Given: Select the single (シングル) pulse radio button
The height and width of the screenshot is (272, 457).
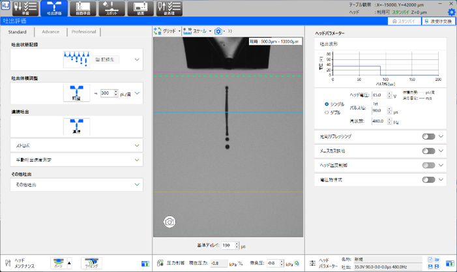Looking at the screenshot, I should pyautogui.click(x=327, y=104).
